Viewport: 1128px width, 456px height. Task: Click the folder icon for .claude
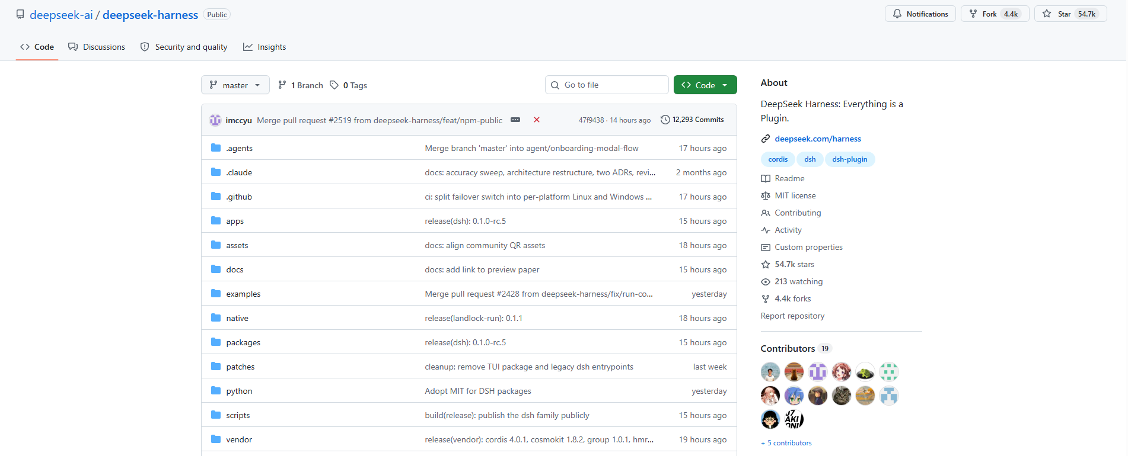[216, 172]
